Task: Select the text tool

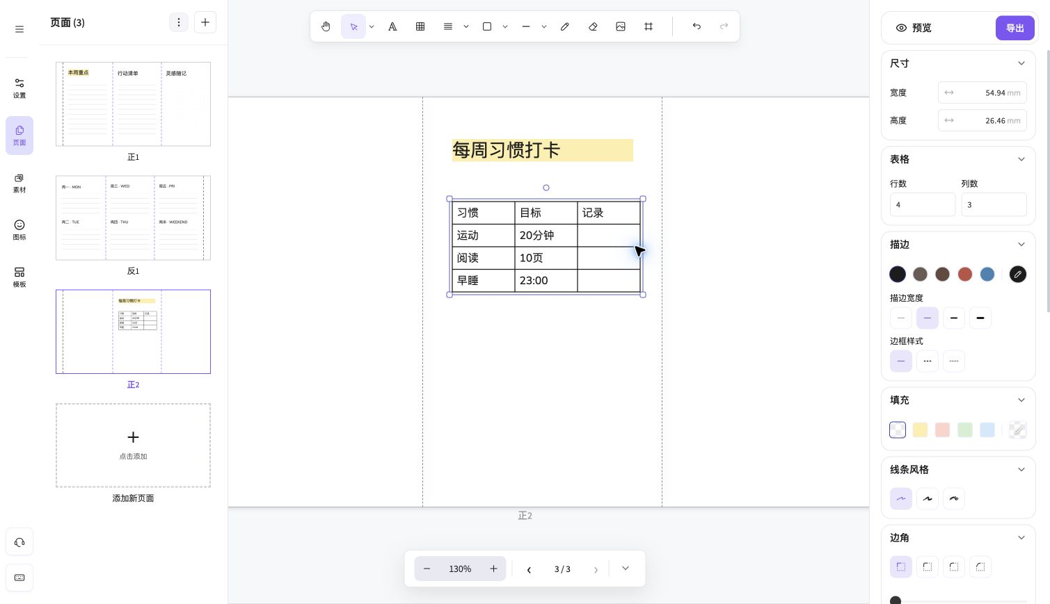Action: pos(392,26)
